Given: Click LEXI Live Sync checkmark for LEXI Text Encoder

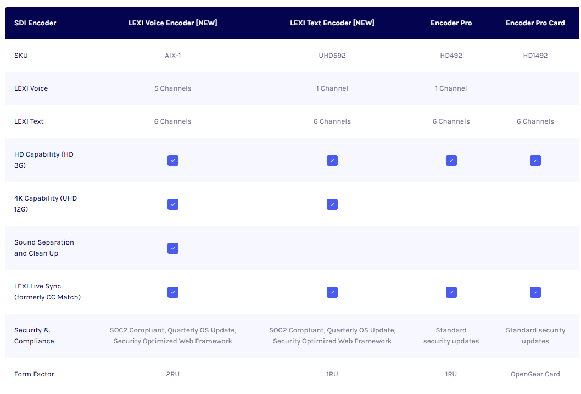Looking at the screenshot, I should [x=332, y=292].
